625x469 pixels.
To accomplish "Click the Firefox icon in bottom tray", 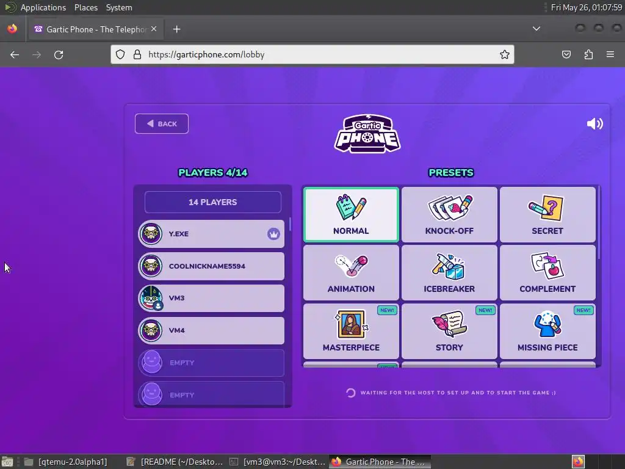I will coord(578,462).
